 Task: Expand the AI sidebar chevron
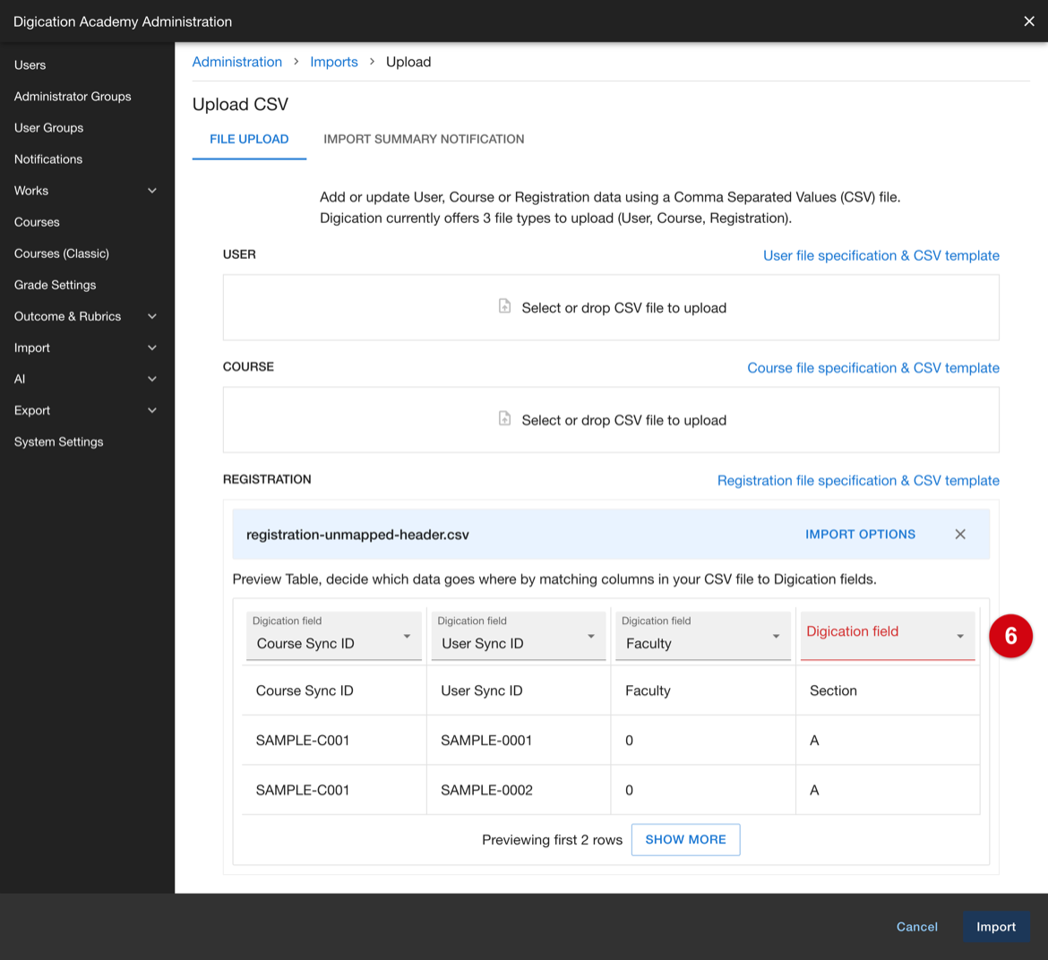pos(151,380)
